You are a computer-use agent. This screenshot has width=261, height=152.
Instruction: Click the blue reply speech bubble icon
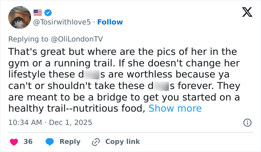pos(49,142)
